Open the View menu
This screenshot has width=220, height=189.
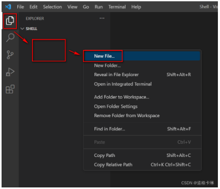click(x=72, y=7)
